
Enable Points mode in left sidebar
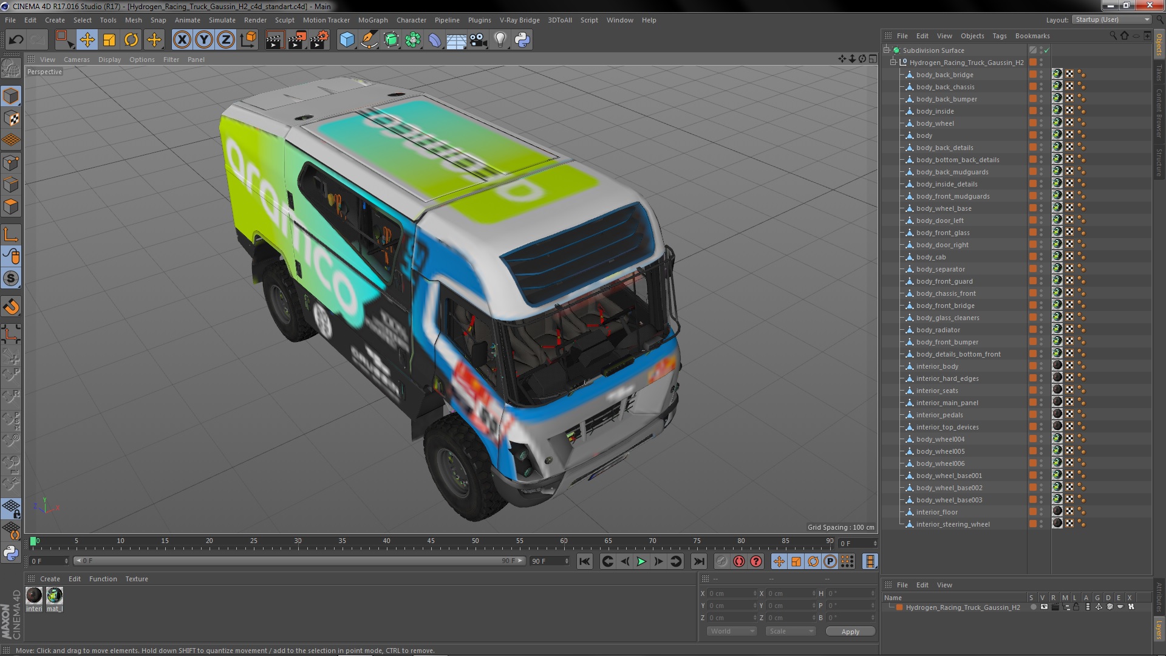point(11,163)
